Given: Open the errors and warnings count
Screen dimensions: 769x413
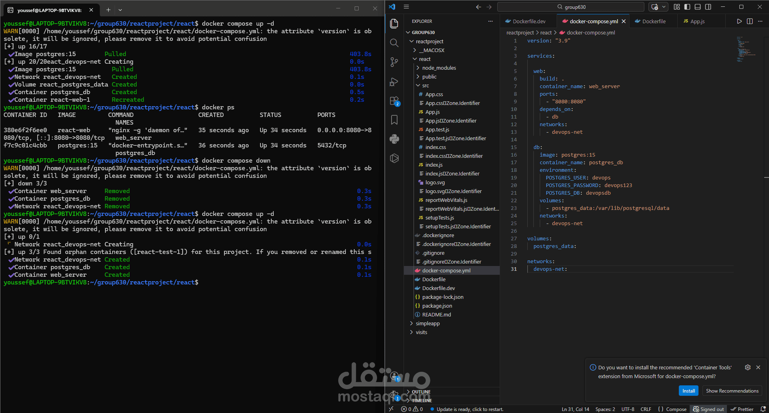Looking at the screenshot, I should (x=412, y=409).
